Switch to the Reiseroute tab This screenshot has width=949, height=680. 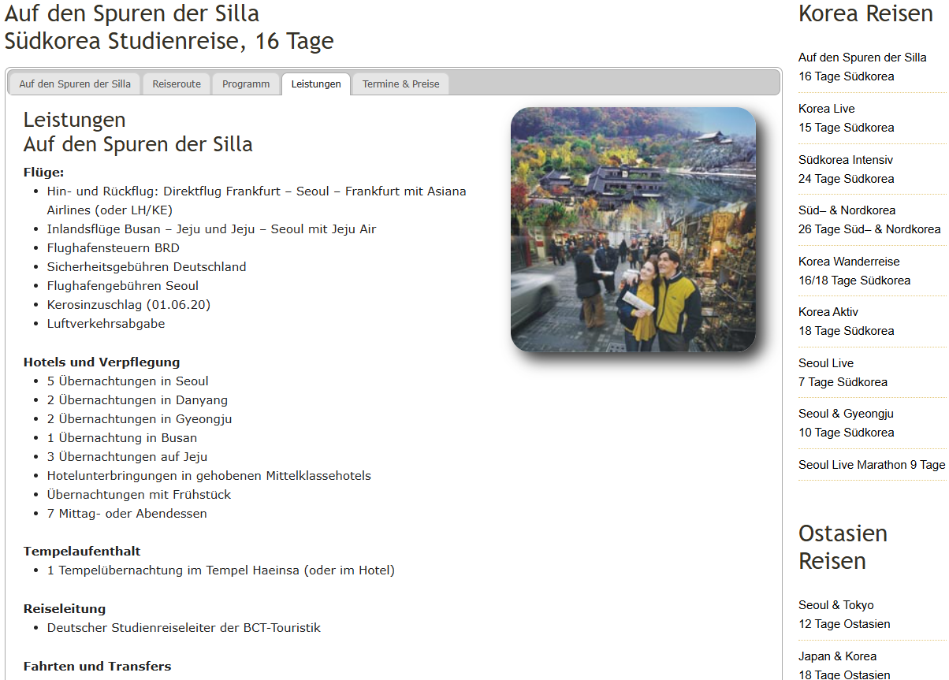point(177,84)
